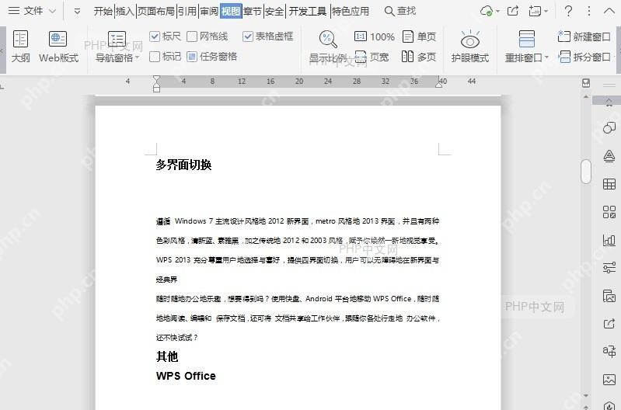Click the right indent marker on ruler
The height and width of the screenshot is (410, 621).
point(439,84)
